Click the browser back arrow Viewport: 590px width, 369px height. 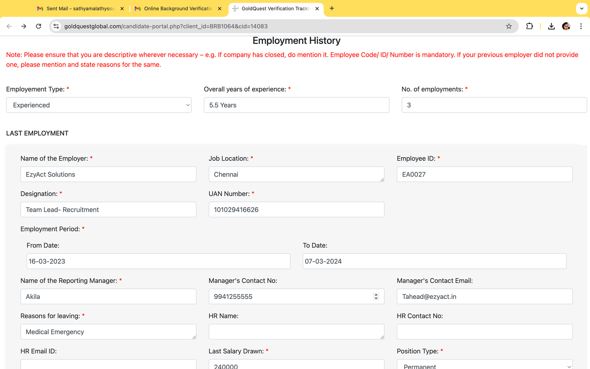[9, 26]
